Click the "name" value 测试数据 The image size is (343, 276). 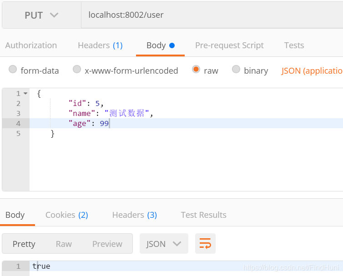[126, 113]
